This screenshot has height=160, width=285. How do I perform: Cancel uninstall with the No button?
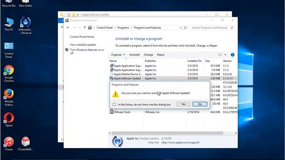(200, 104)
